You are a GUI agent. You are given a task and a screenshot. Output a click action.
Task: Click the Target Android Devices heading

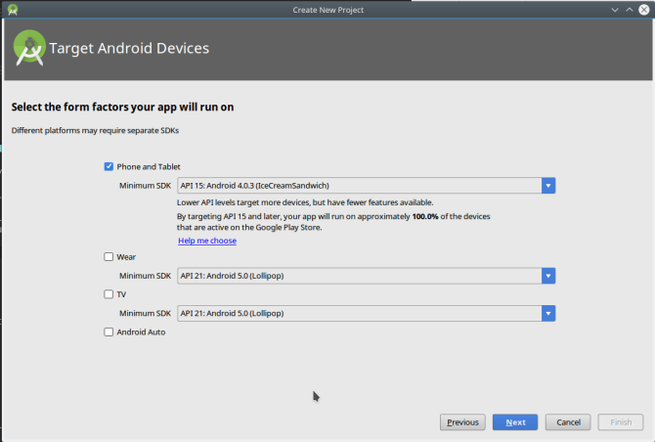coord(129,48)
